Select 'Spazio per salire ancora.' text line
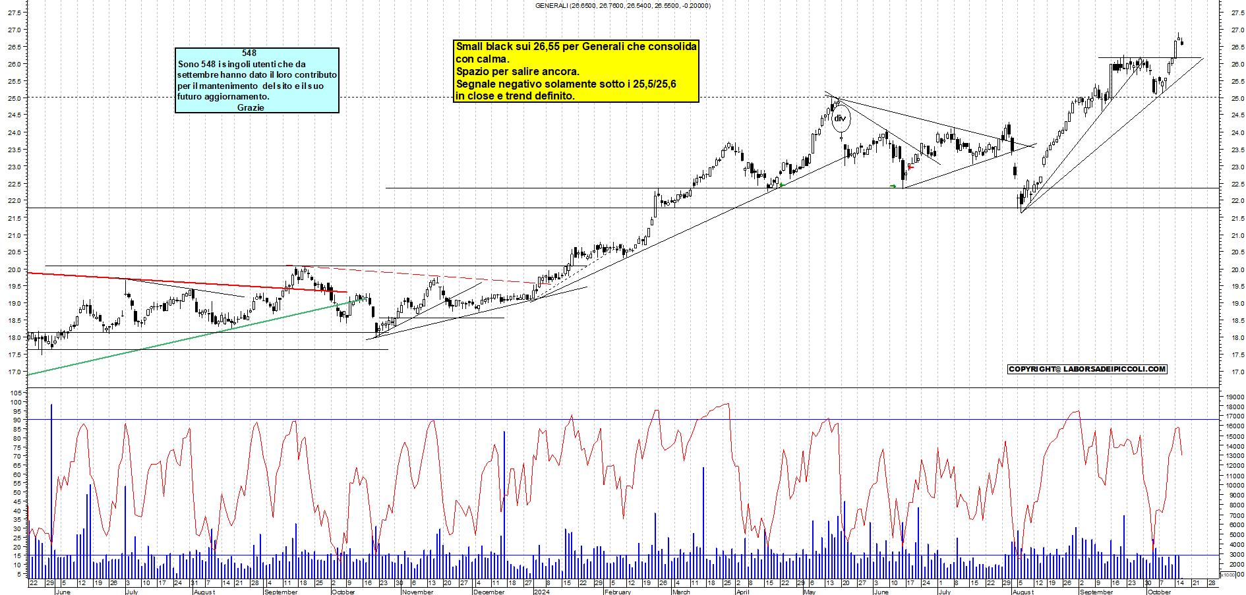 (518, 71)
